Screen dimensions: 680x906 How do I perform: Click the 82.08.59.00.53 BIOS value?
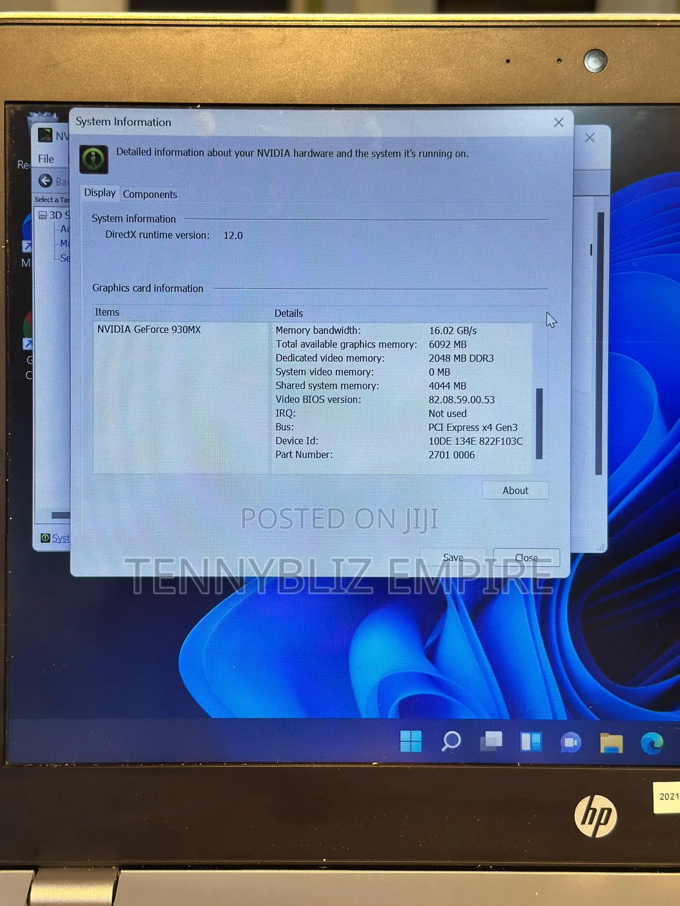[x=462, y=400]
